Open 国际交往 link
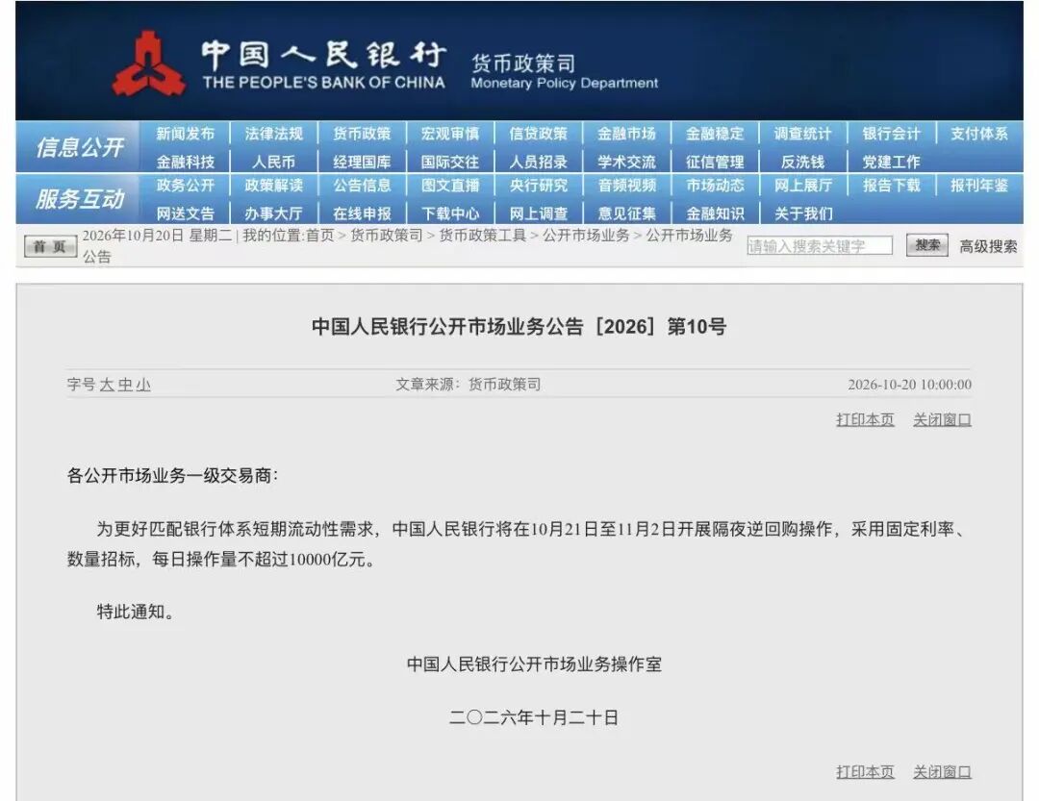This screenshot has height=801, width=1039. coord(450,162)
